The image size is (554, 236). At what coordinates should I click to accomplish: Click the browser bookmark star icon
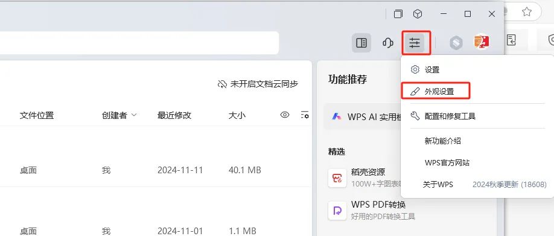527,12
